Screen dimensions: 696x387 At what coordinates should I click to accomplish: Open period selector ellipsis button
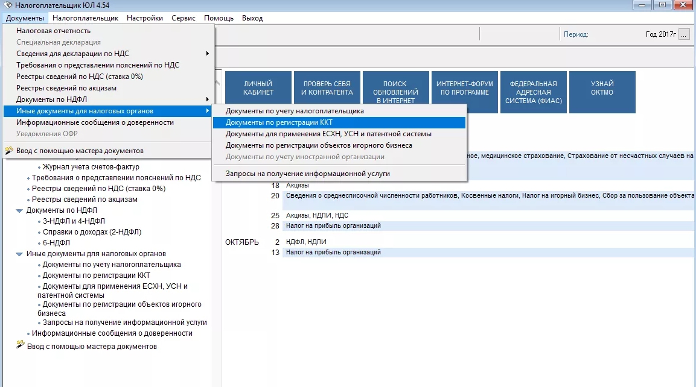(x=683, y=34)
